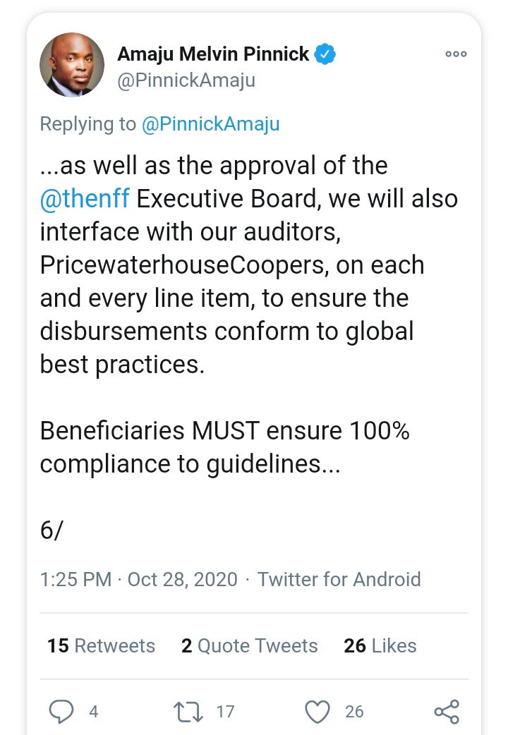
Task: Open Amaju Melvin Pinnick's profile picture
Action: 72,65
